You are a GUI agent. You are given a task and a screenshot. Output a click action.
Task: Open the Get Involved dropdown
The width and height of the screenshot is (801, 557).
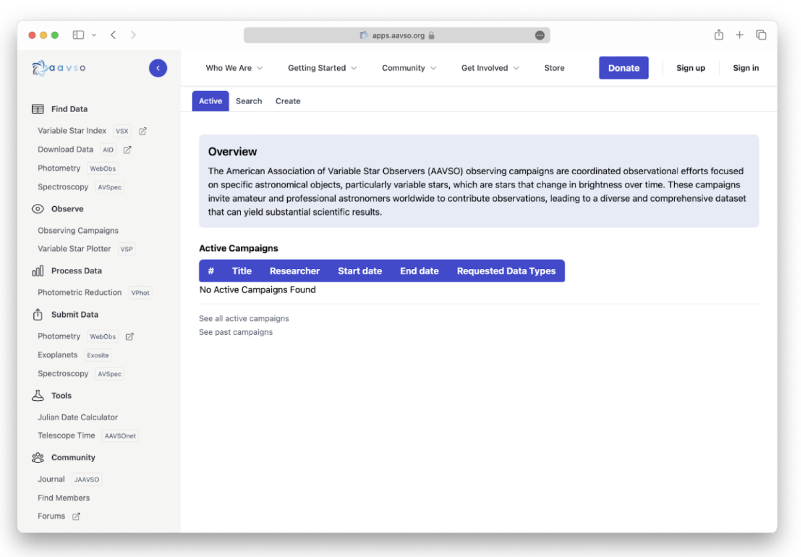click(490, 68)
